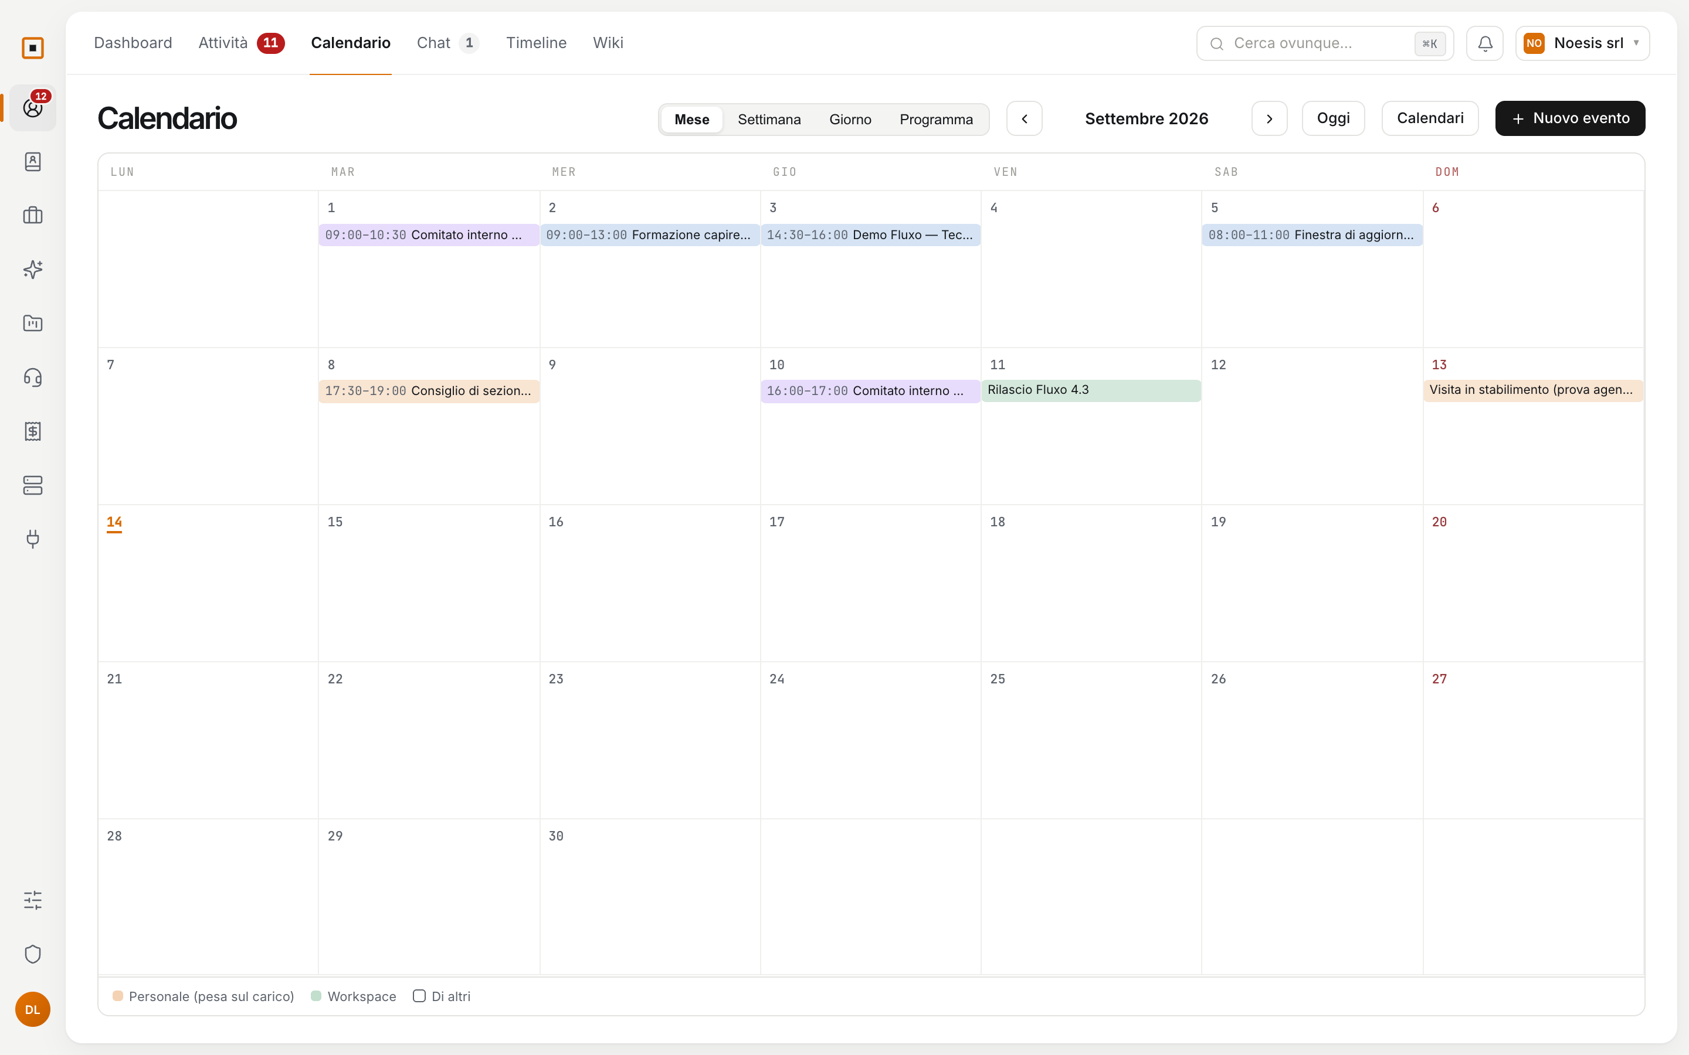The image size is (1689, 1055).
Task: Switch to the Dashboard tab
Action: [133, 43]
